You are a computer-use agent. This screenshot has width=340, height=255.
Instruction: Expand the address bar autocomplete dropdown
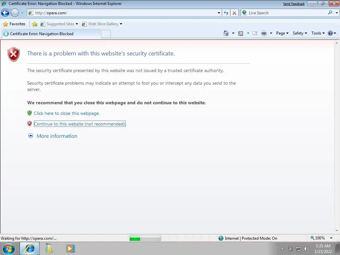[219, 13]
